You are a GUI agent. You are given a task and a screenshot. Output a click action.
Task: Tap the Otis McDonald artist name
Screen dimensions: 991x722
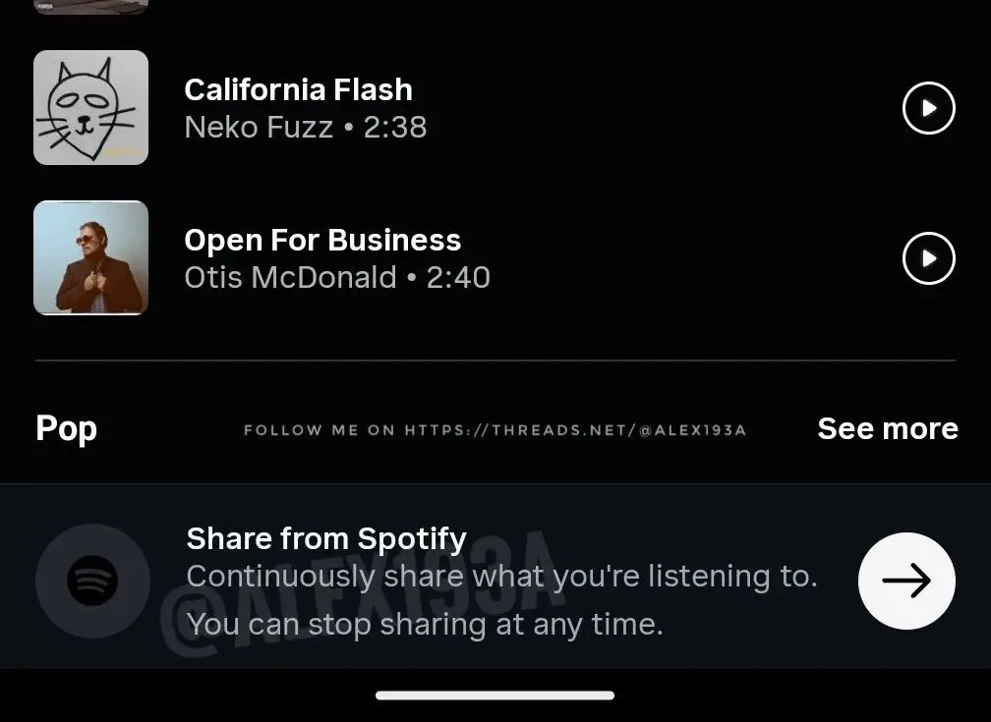pos(290,277)
